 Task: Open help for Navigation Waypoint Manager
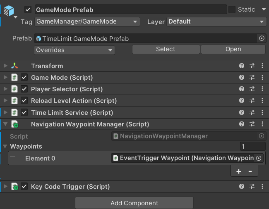pyautogui.click(x=242, y=124)
